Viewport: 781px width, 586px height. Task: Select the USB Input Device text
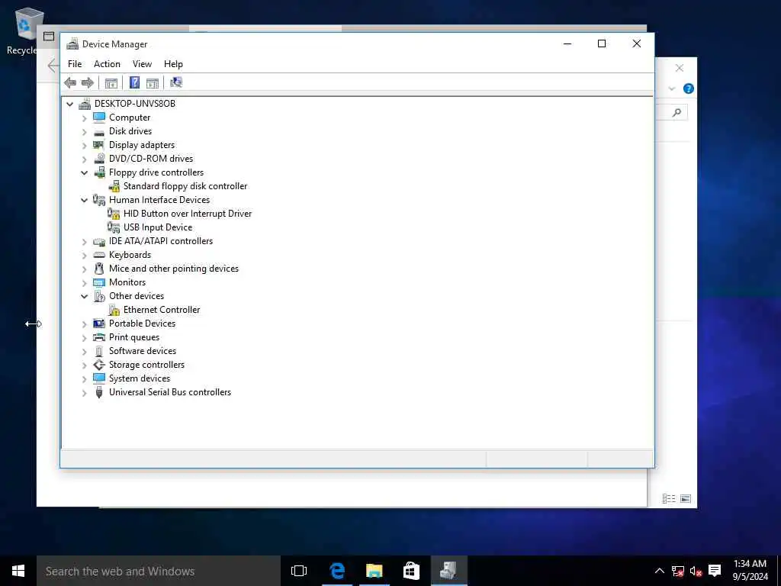(158, 227)
